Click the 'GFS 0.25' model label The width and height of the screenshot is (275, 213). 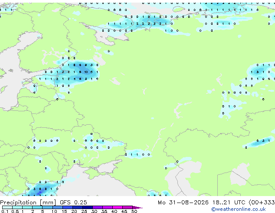73,203
